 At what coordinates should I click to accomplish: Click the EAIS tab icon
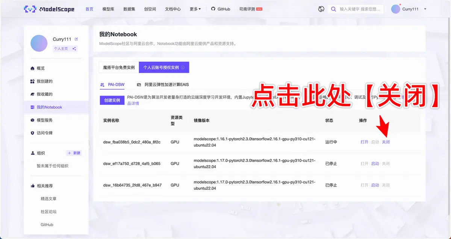pyautogui.click(x=139, y=85)
